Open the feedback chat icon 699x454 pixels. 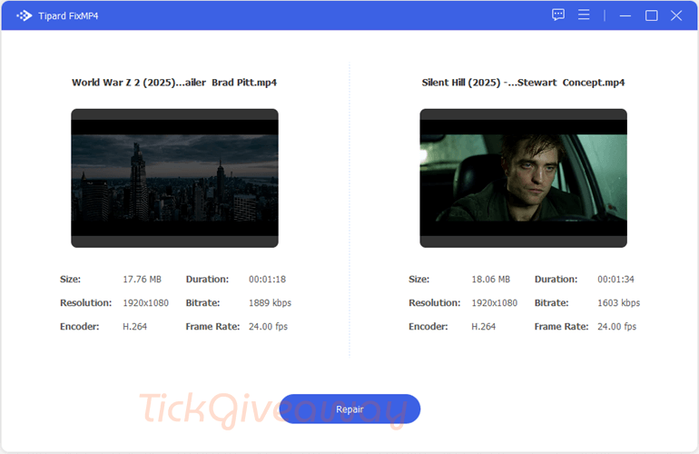[558, 15]
